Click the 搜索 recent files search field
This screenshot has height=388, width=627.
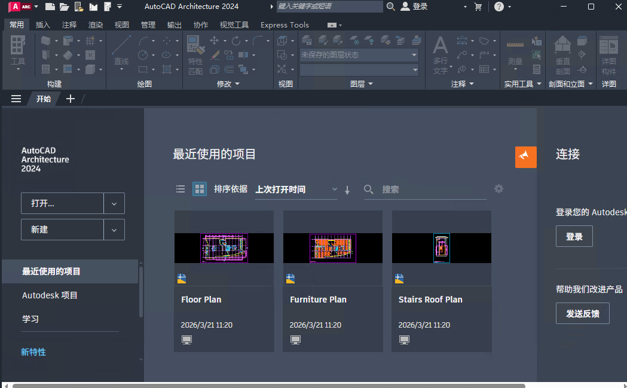[x=425, y=190]
